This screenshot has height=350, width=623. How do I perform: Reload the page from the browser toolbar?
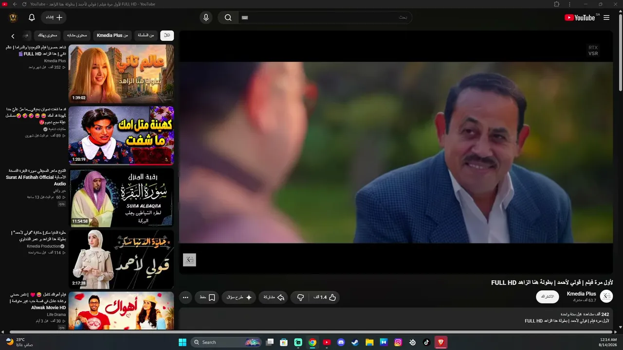pyautogui.click(x=24, y=4)
